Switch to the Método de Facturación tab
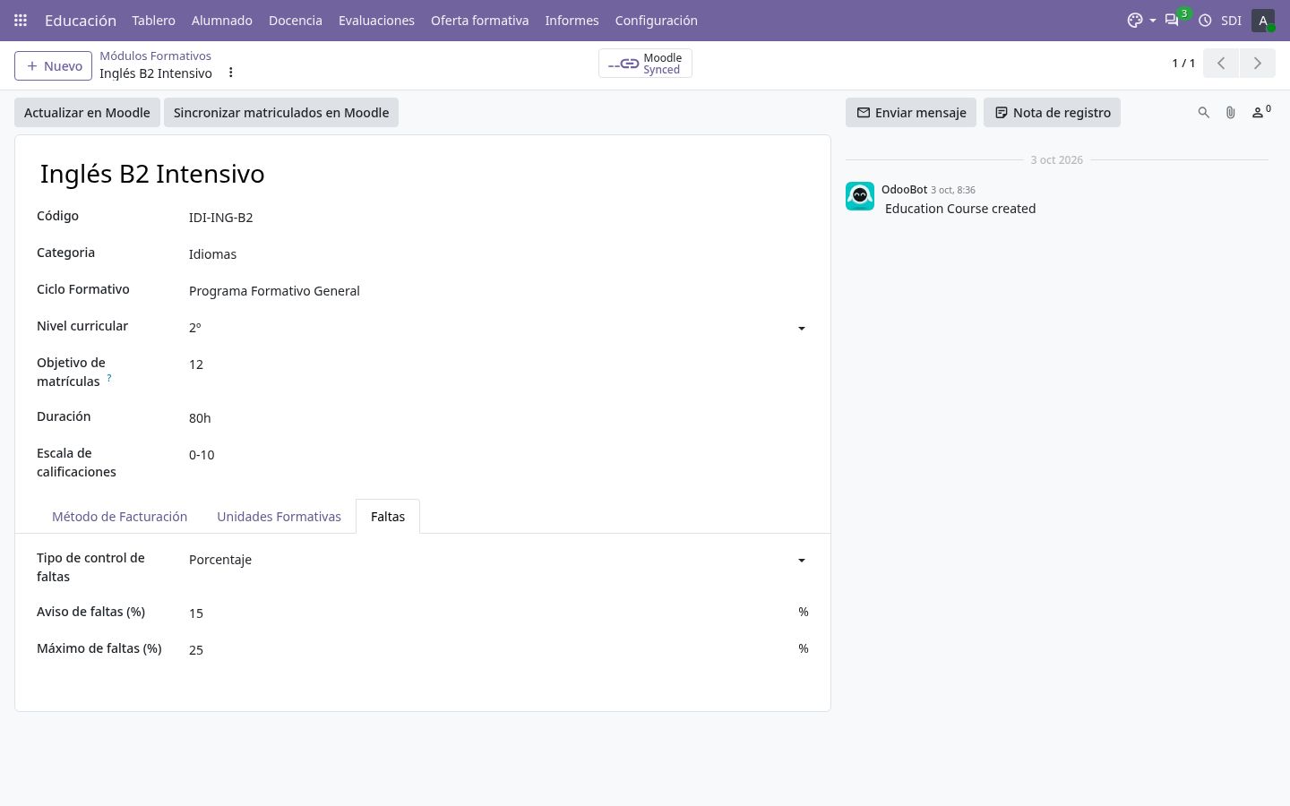This screenshot has width=1290, height=806. coord(120,517)
